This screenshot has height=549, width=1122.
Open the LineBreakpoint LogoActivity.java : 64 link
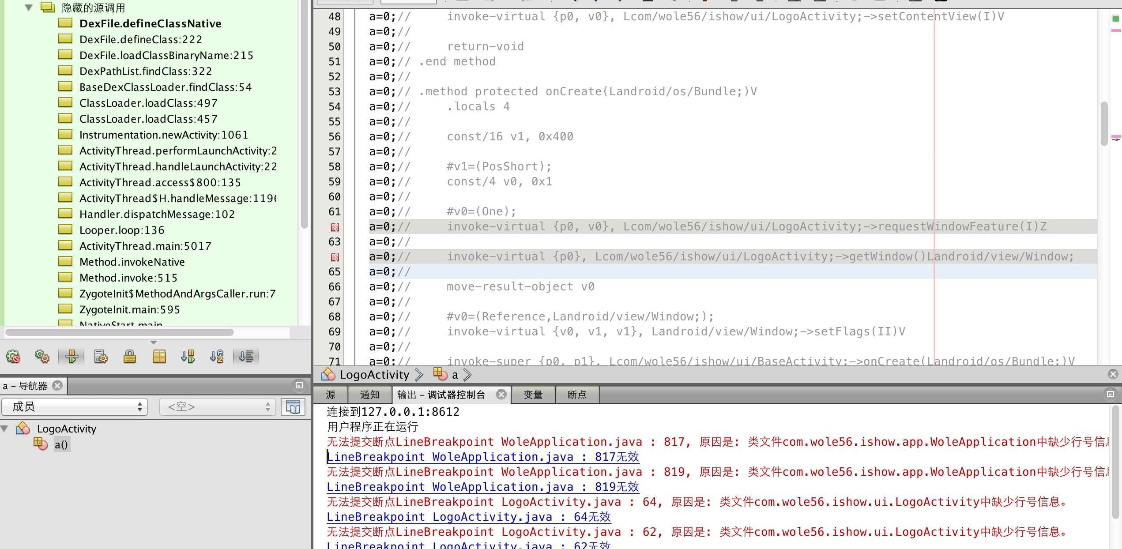(x=469, y=517)
